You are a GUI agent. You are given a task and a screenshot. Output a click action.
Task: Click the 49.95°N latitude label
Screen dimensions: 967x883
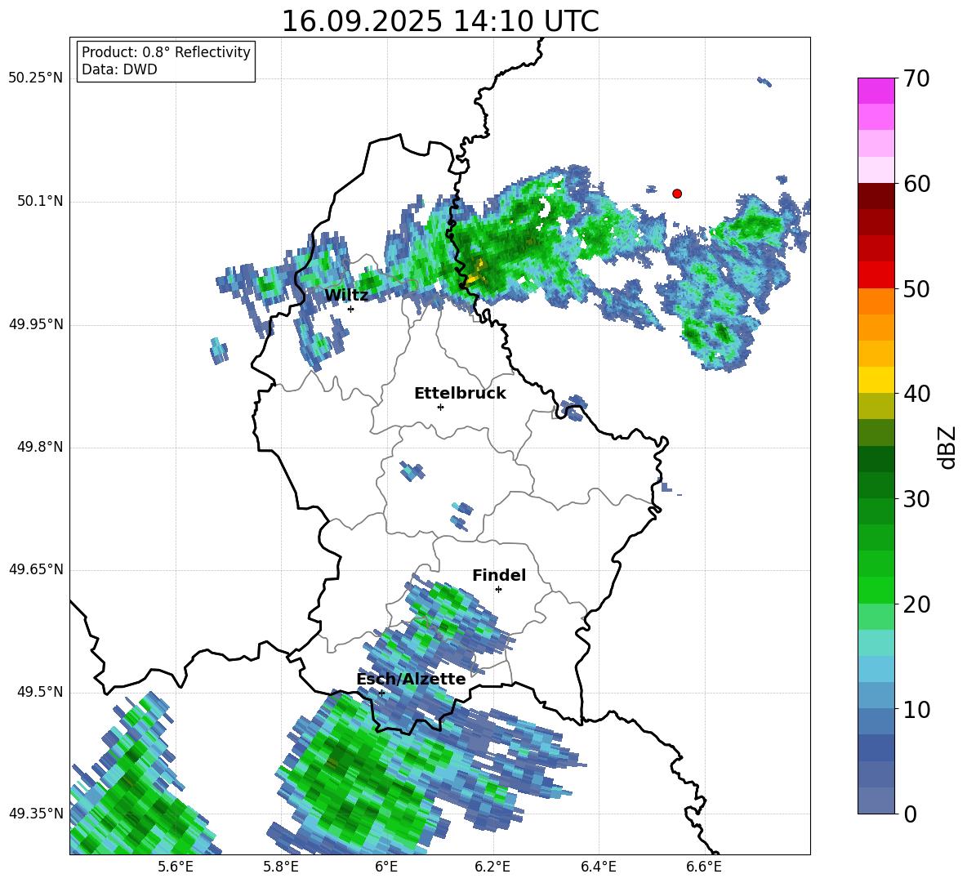coord(36,324)
